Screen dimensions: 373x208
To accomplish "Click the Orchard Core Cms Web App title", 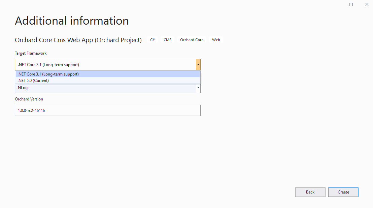I will point(78,40).
